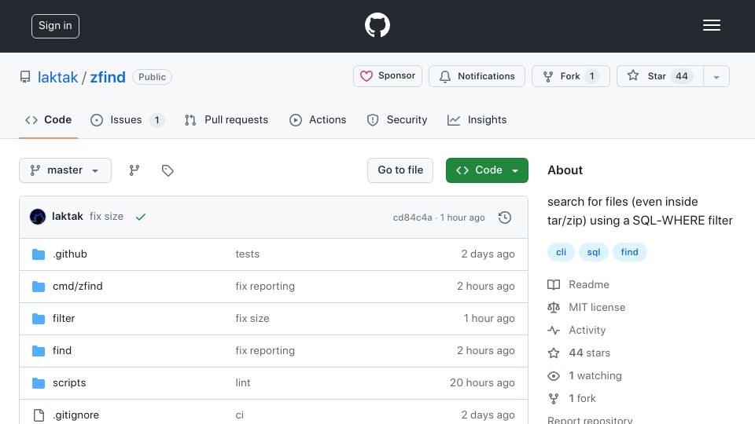Image resolution: width=755 pixels, height=424 pixels.
Task: Open the MIT license link
Action: tap(597, 307)
